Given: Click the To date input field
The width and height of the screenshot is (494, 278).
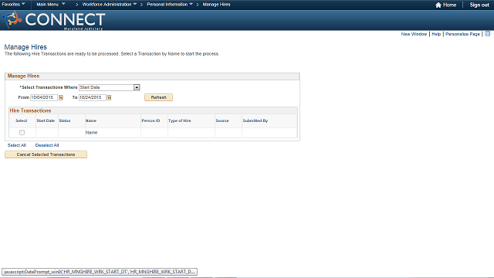Looking at the screenshot, I should 93,97.
